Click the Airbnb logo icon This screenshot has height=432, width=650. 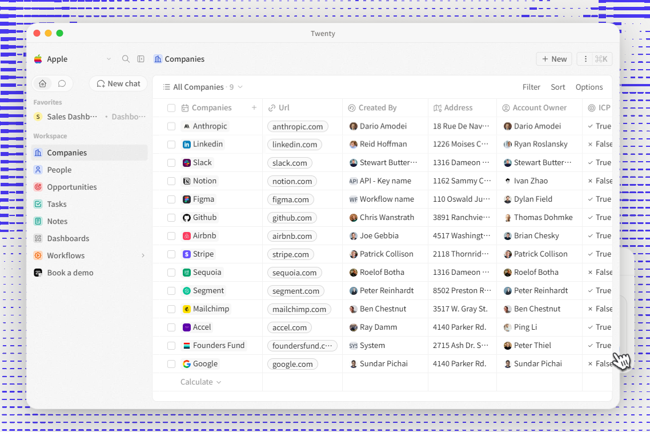point(187,236)
